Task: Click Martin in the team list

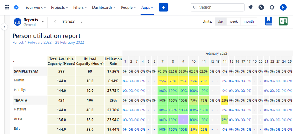Action: point(19,80)
